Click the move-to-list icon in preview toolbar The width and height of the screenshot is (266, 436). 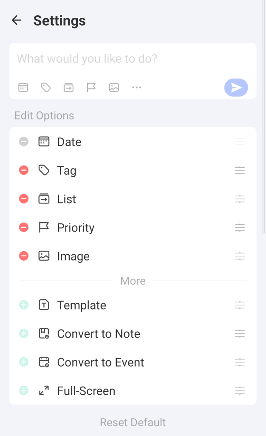coord(68,88)
